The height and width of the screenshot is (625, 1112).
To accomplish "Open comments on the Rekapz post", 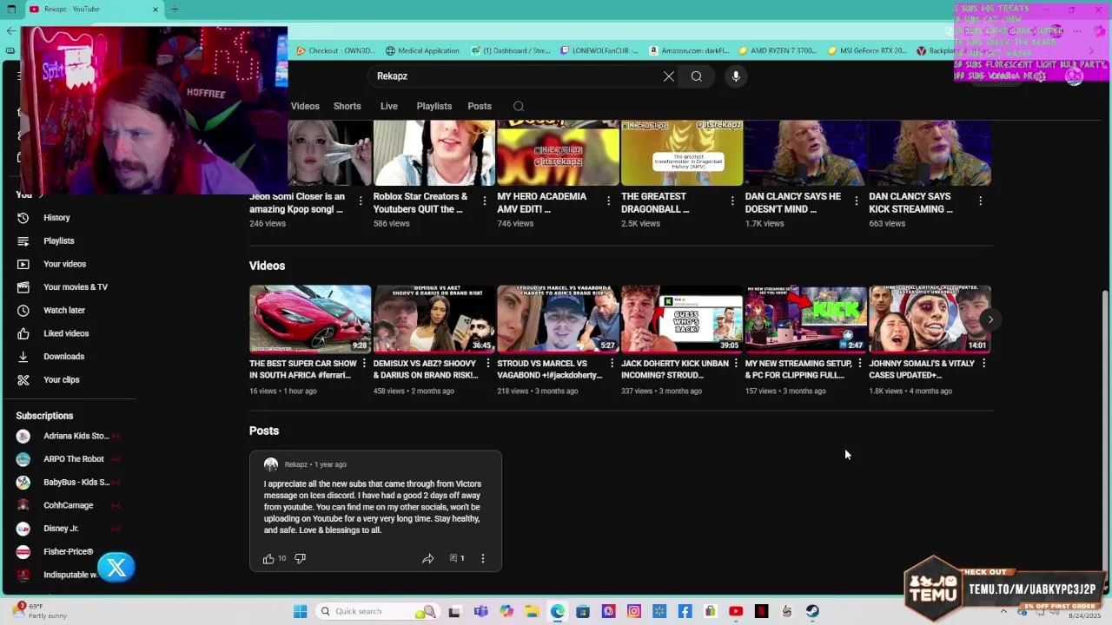I will click(456, 558).
